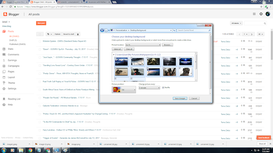Select the first Sci-Fi wallpaper thumbnail

(x=121, y=62)
